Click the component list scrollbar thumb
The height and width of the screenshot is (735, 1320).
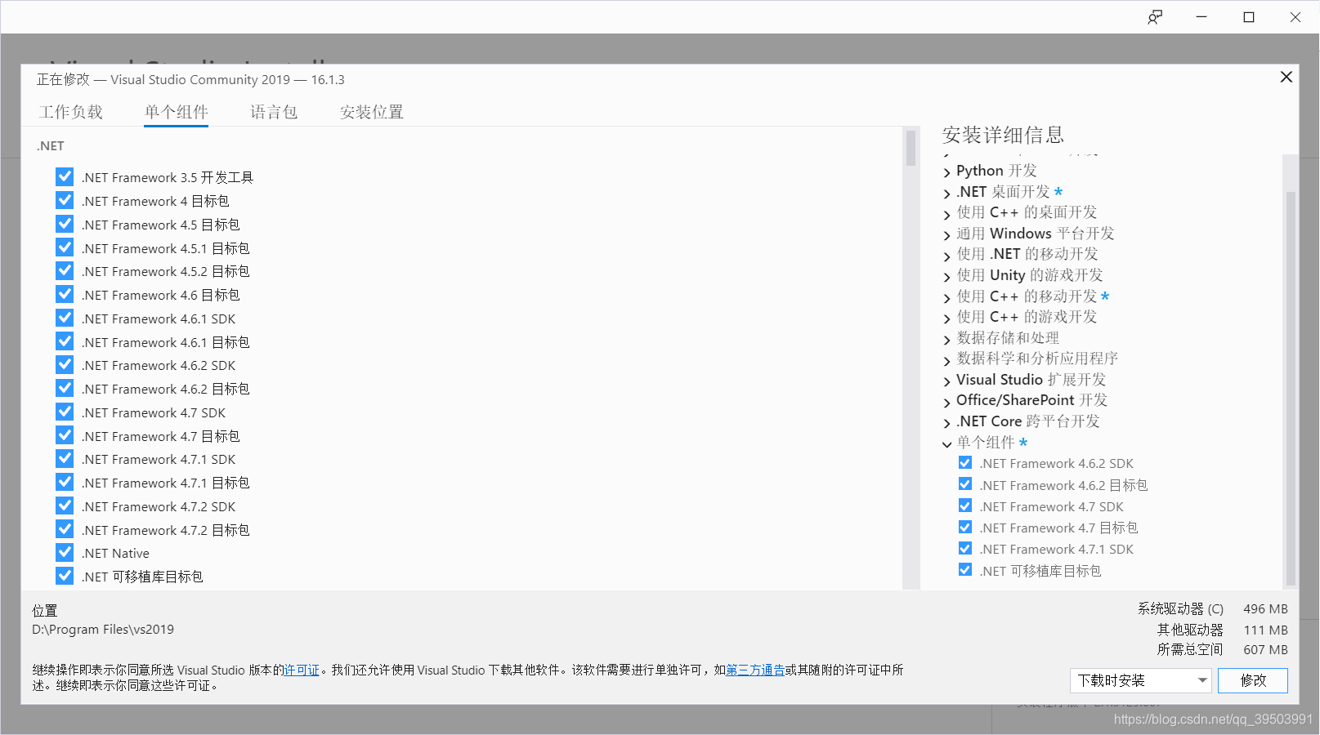click(x=911, y=148)
